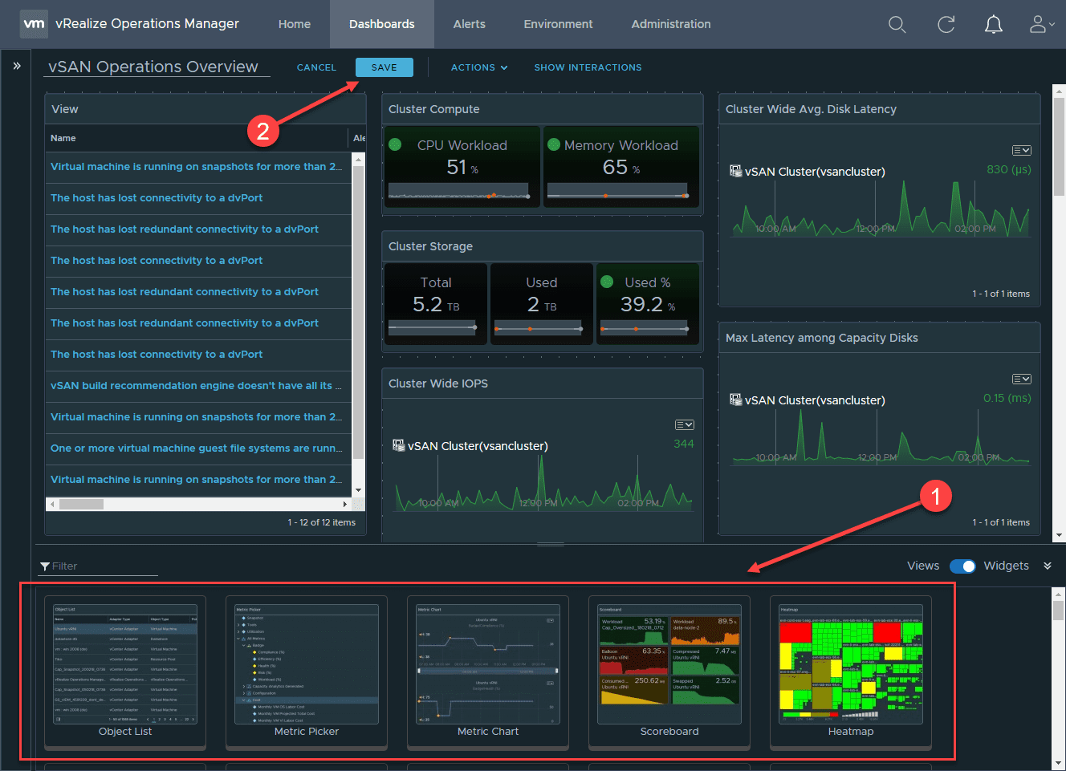Click the legend icon on Cluster Wide IOPS chart
The height and width of the screenshot is (771, 1066).
(x=684, y=424)
